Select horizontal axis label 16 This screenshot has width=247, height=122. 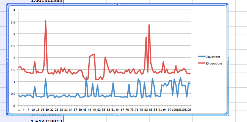point(43,109)
